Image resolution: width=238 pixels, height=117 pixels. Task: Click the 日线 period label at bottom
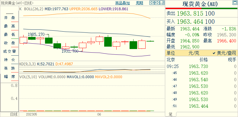tap(14, 114)
